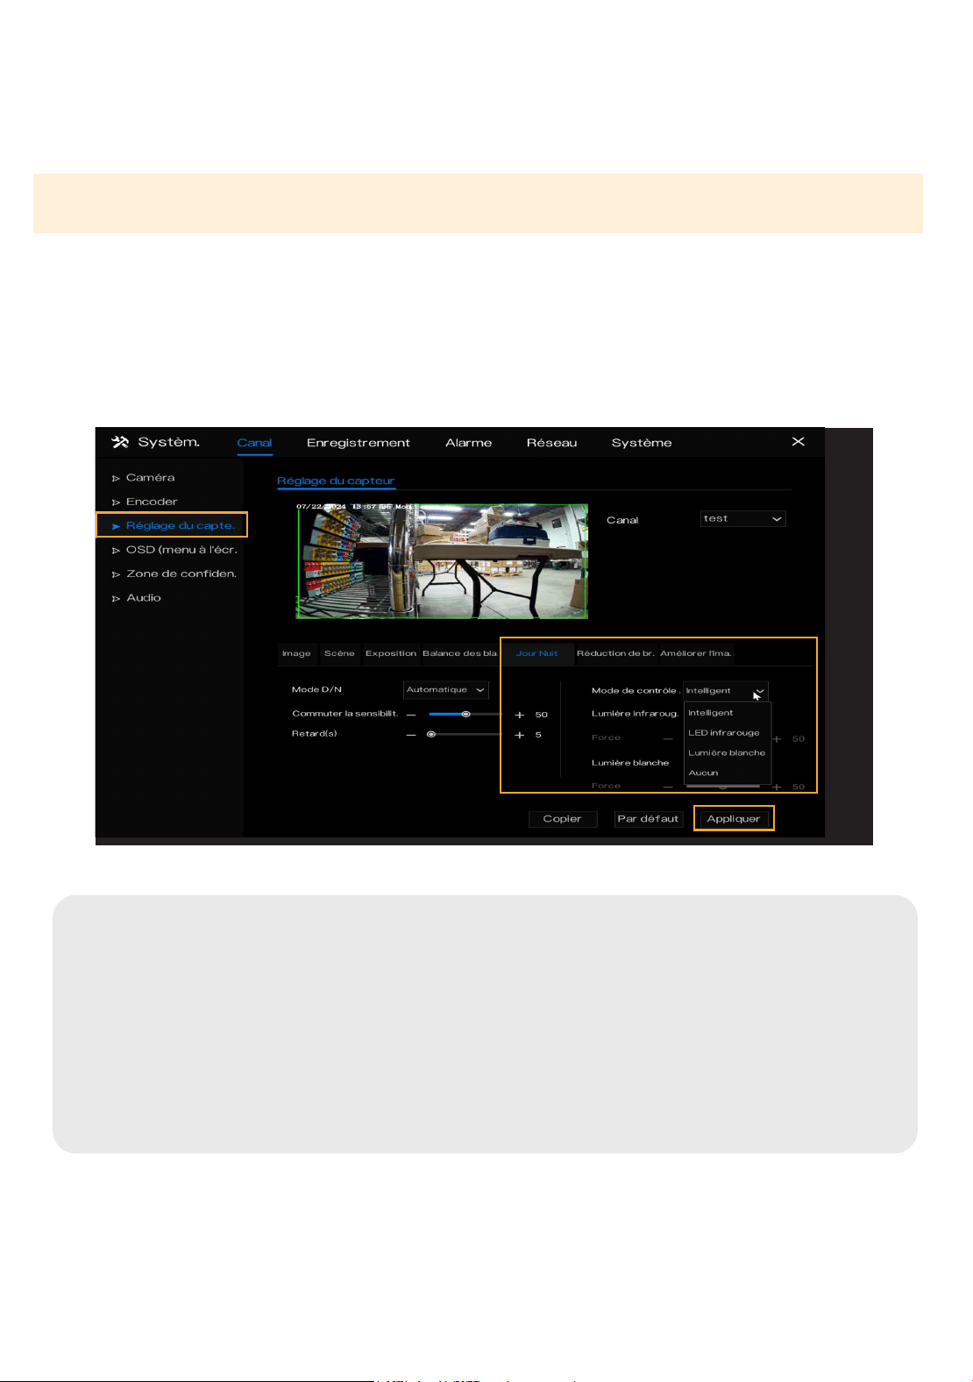Open the Améliorer l'ima. sub-tab

[x=696, y=653]
